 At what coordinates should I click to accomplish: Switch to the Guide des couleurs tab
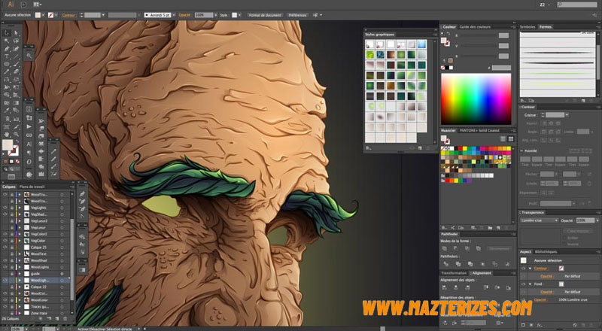(x=475, y=27)
